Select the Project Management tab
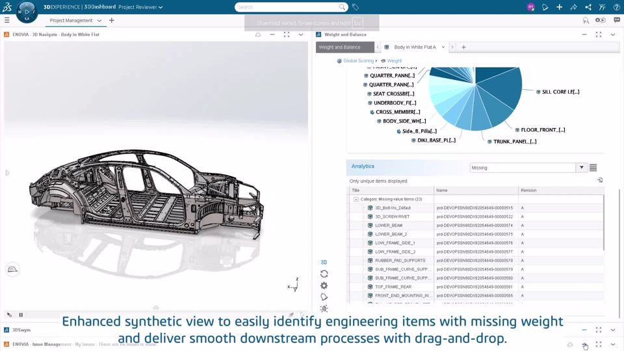 pyautogui.click(x=71, y=20)
